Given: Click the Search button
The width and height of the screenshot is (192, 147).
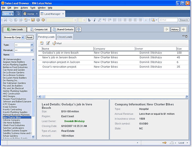Looking at the screenshot, I should [184, 20].
